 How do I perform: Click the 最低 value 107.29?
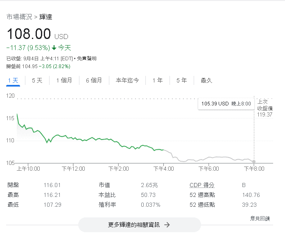52,205
